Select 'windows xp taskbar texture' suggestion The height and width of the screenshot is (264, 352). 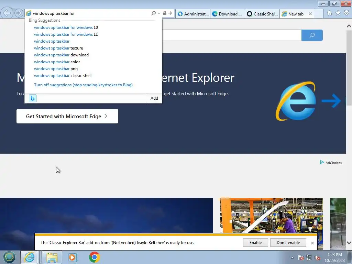click(x=58, y=48)
